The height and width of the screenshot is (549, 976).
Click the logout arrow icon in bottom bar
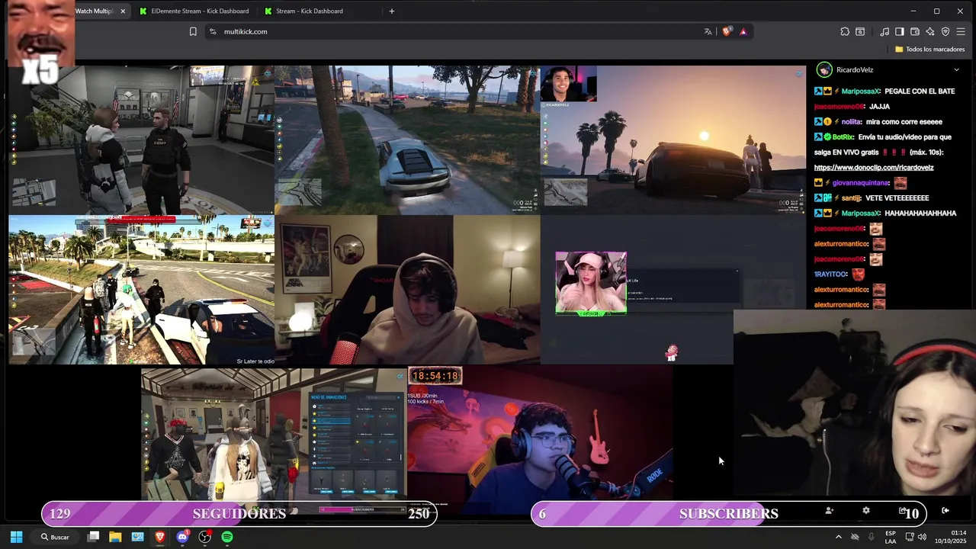tap(945, 510)
